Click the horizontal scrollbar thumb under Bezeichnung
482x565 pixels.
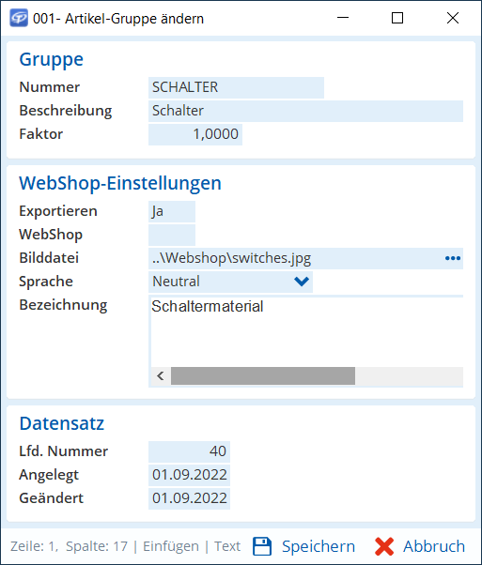[263, 376]
